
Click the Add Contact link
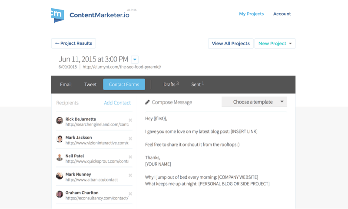(x=117, y=103)
